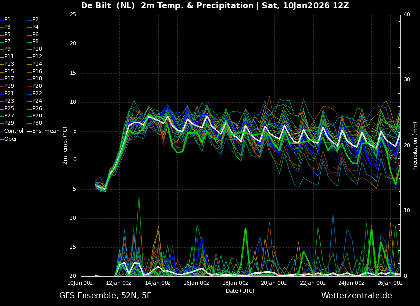This screenshot has width=420, height=306.
Task: Click the Ens. mean legend entry
Action: [46, 131]
